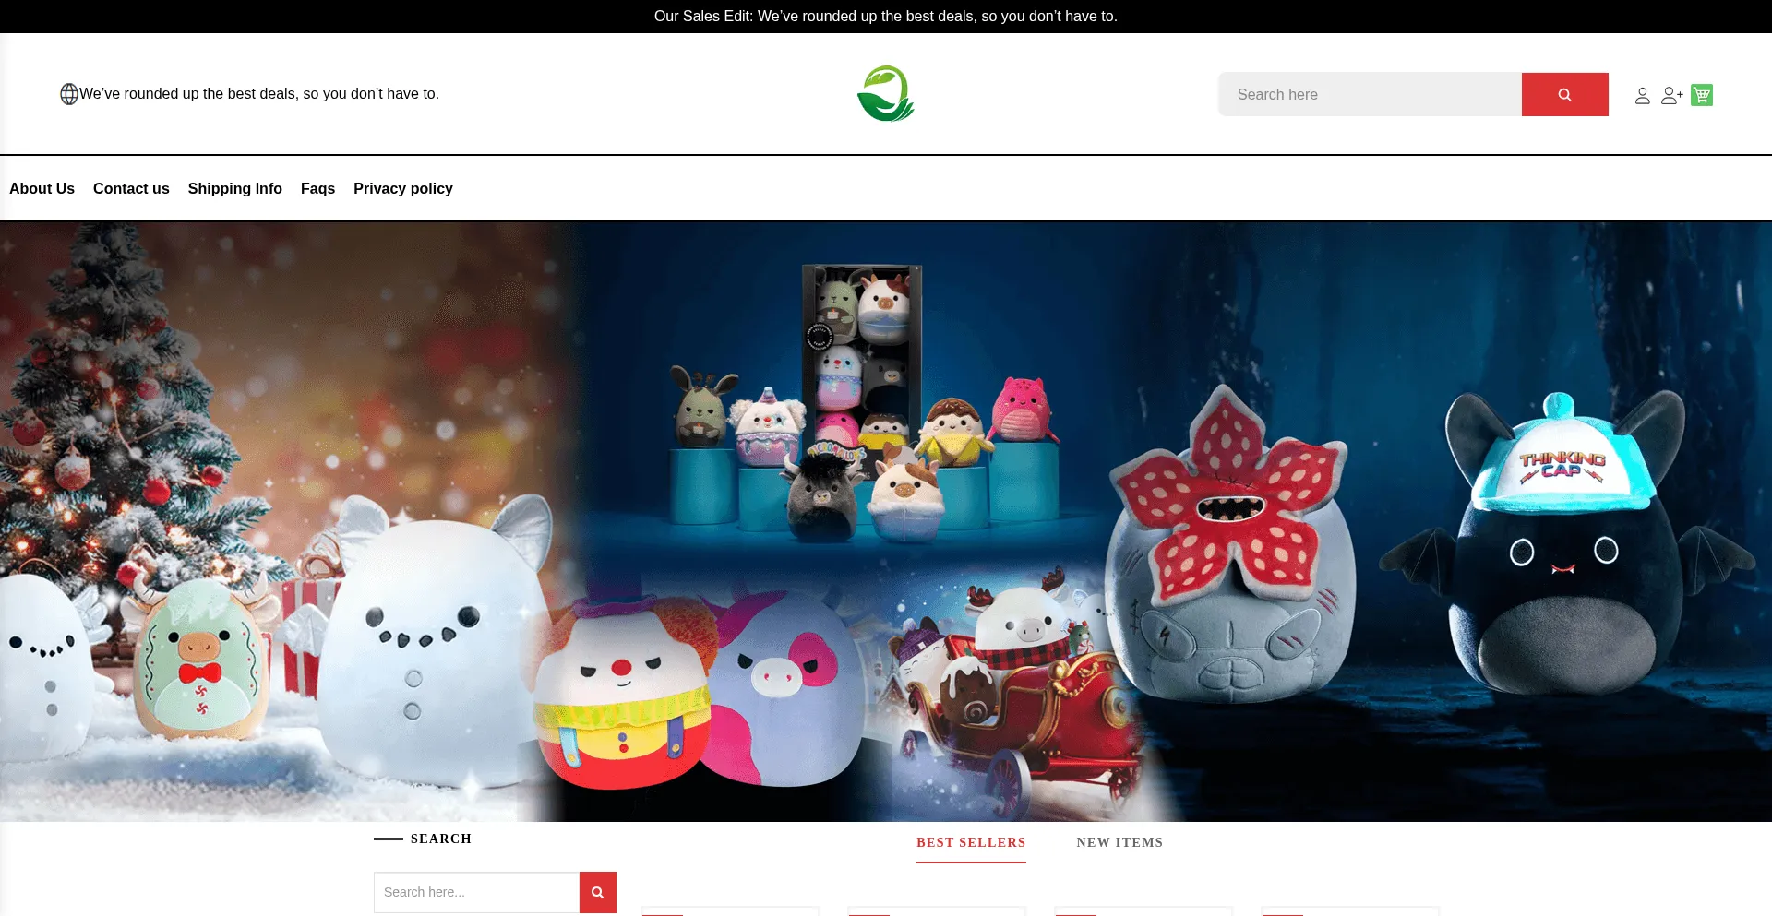Select the Best Sellers tab
The width and height of the screenshot is (1772, 916).
coord(971,843)
